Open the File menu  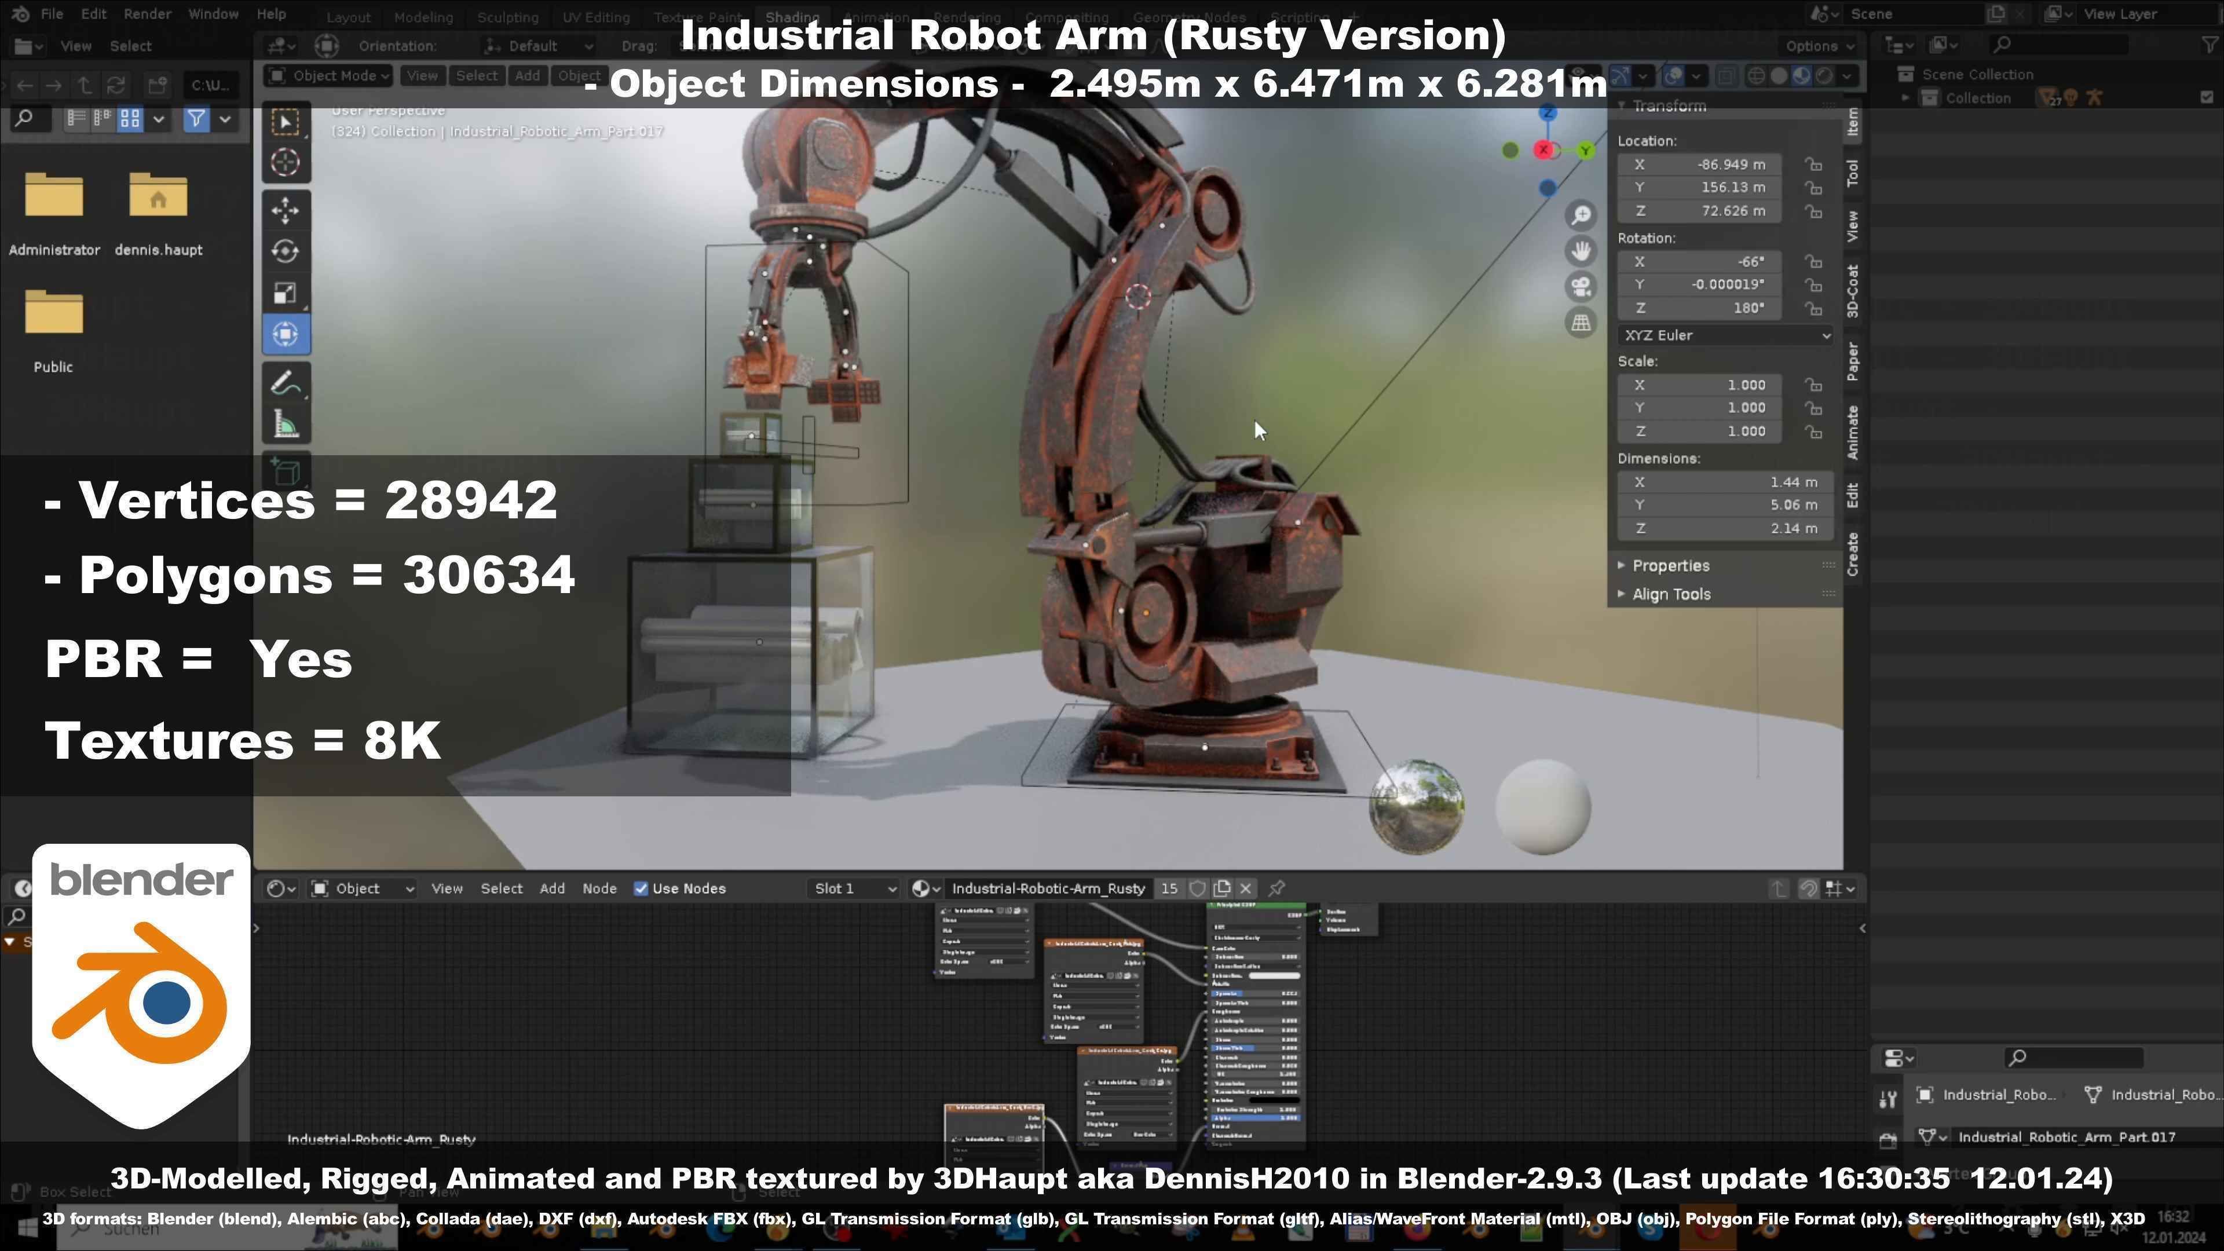(52, 14)
